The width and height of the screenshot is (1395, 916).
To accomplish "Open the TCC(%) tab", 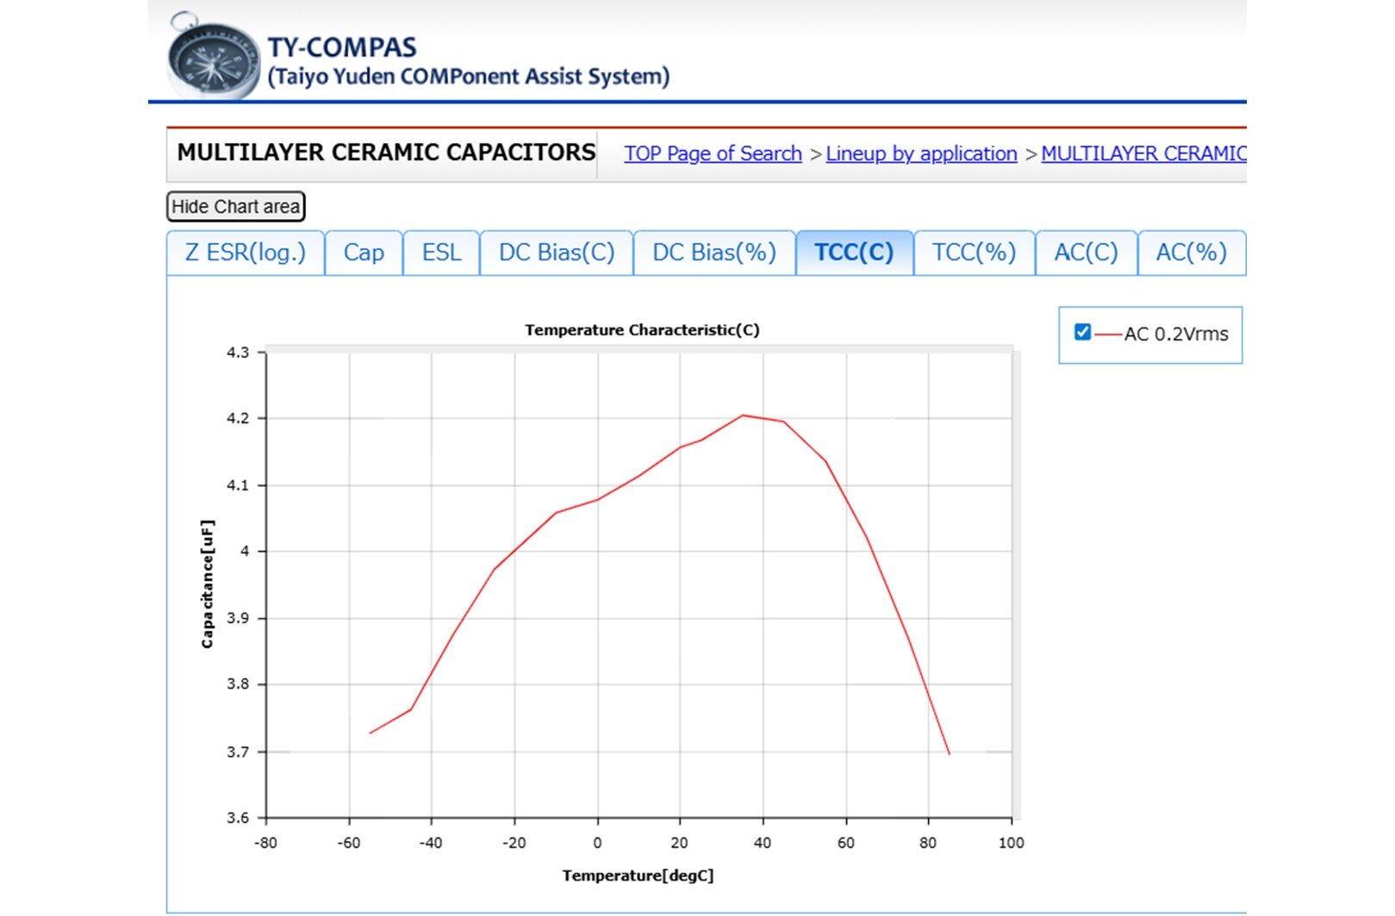I will click(x=974, y=252).
